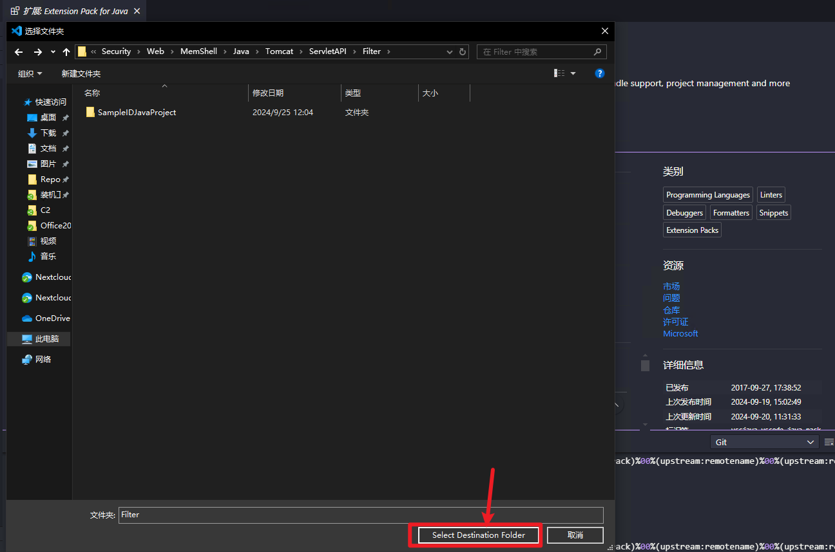Select the SampleIDJavaProject folder

tap(137, 112)
